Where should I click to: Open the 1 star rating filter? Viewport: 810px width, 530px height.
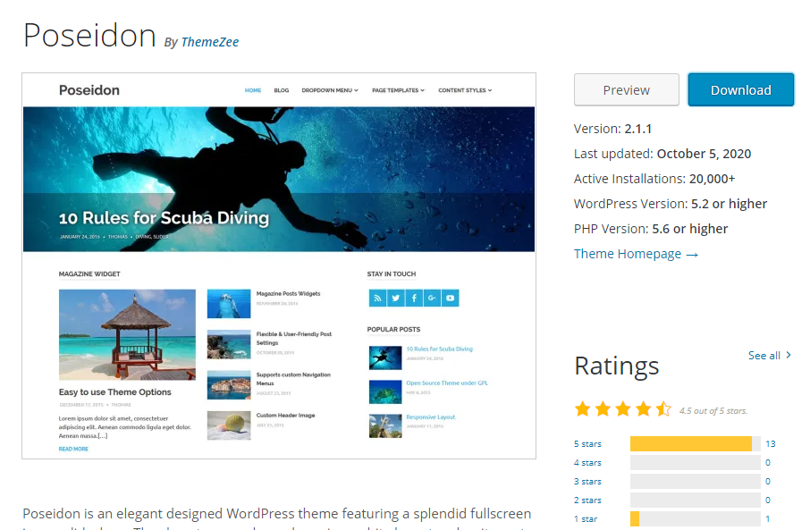tap(586, 518)
